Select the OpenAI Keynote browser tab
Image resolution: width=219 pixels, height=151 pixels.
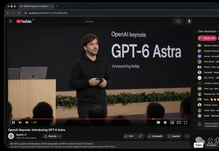[x=36, y=6]
